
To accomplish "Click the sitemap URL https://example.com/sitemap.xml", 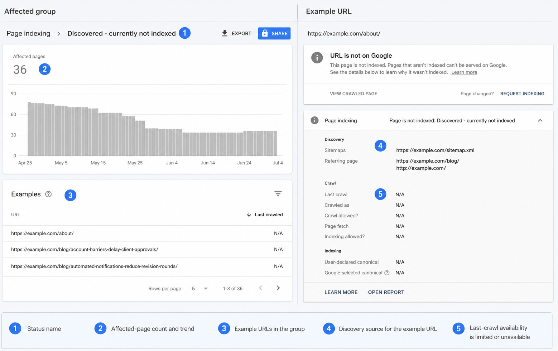I will tap(435, 150).
